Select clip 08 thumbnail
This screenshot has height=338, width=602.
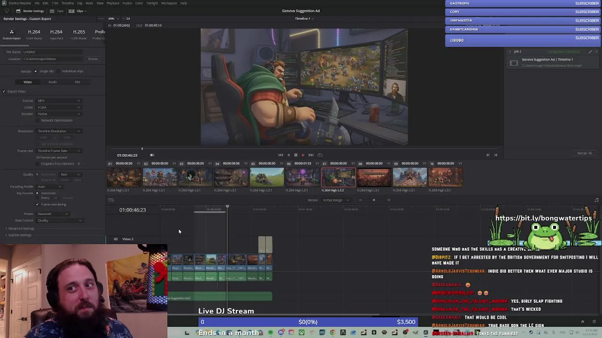pyautogui.click(x=374, y=177)
